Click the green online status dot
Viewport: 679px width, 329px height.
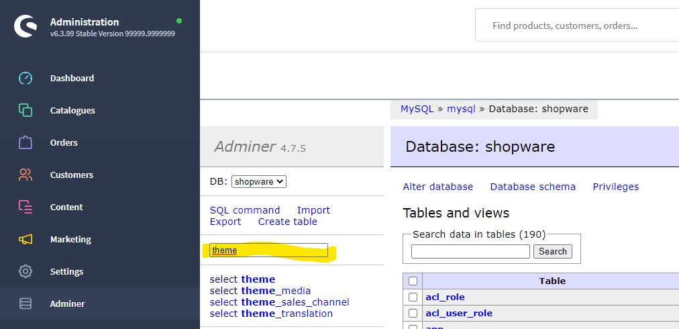click(179, 21)
